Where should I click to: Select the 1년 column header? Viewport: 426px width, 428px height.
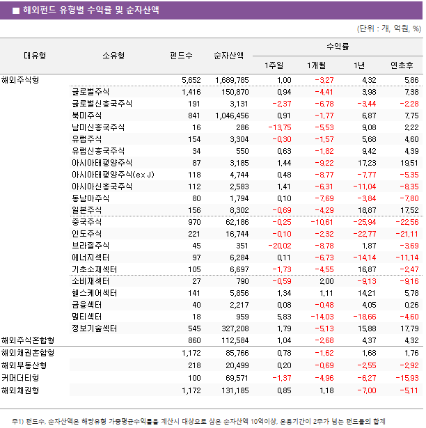(359, 65)
